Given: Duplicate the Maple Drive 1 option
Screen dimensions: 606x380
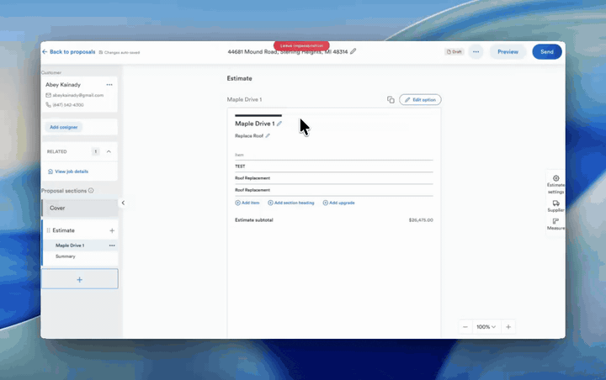Looking at the screenshot, I should [x=391, y=100].
